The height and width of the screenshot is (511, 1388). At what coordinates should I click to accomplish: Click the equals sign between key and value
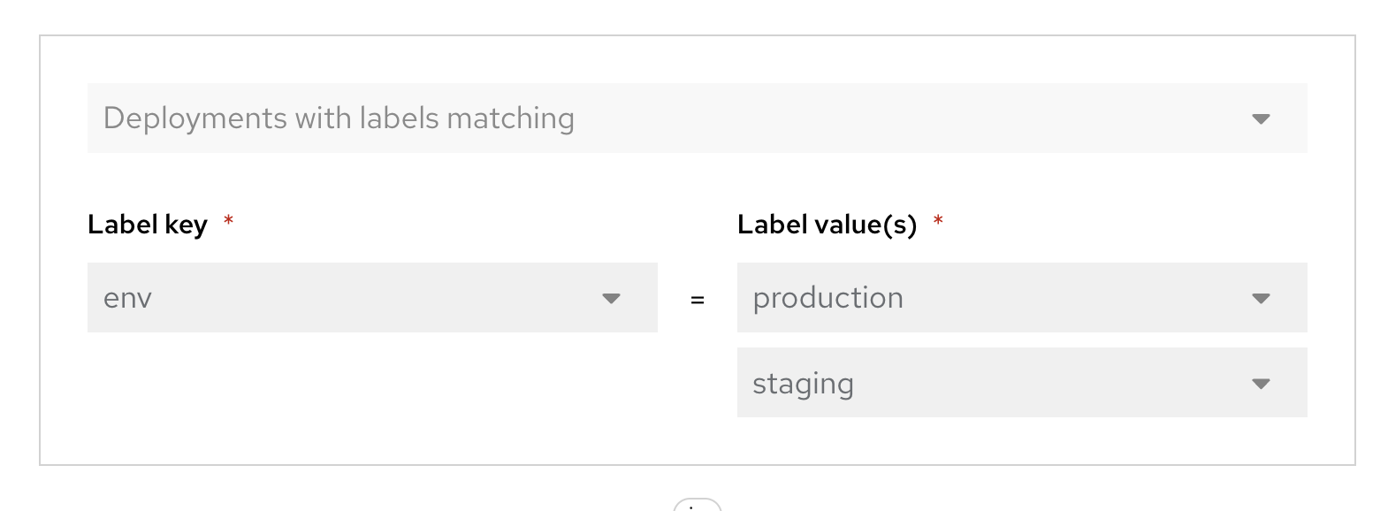pos(698,301)
